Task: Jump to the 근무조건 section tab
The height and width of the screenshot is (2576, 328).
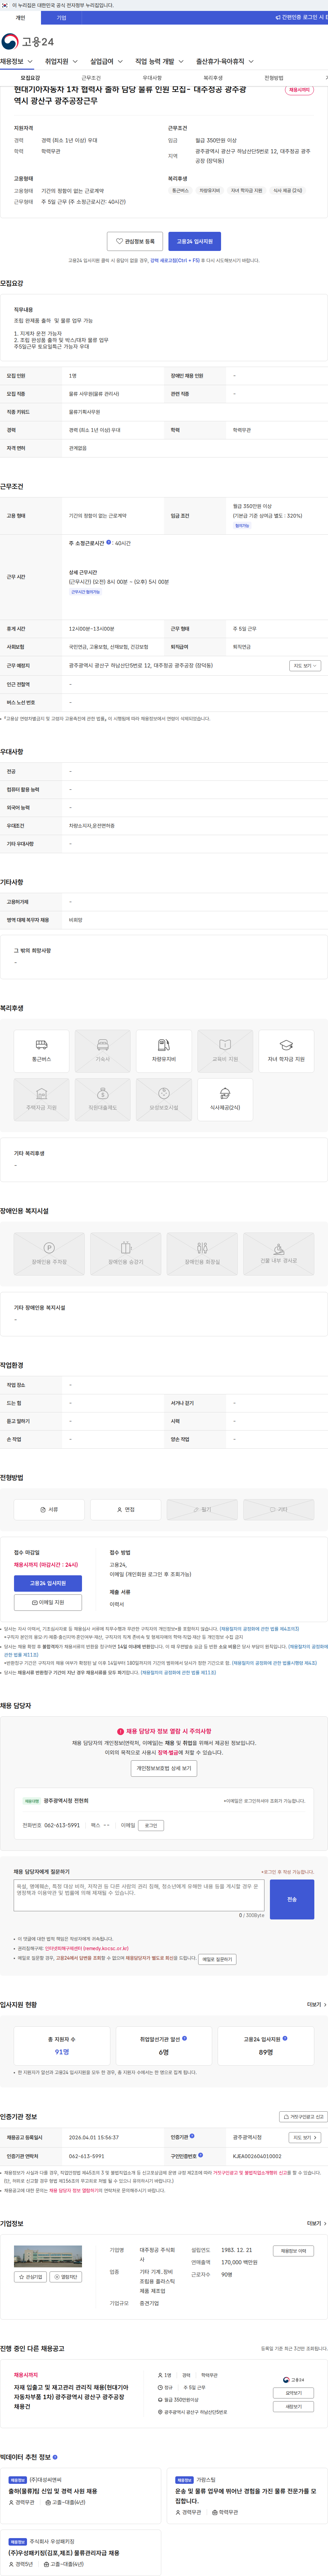Action: pos(91,78)
